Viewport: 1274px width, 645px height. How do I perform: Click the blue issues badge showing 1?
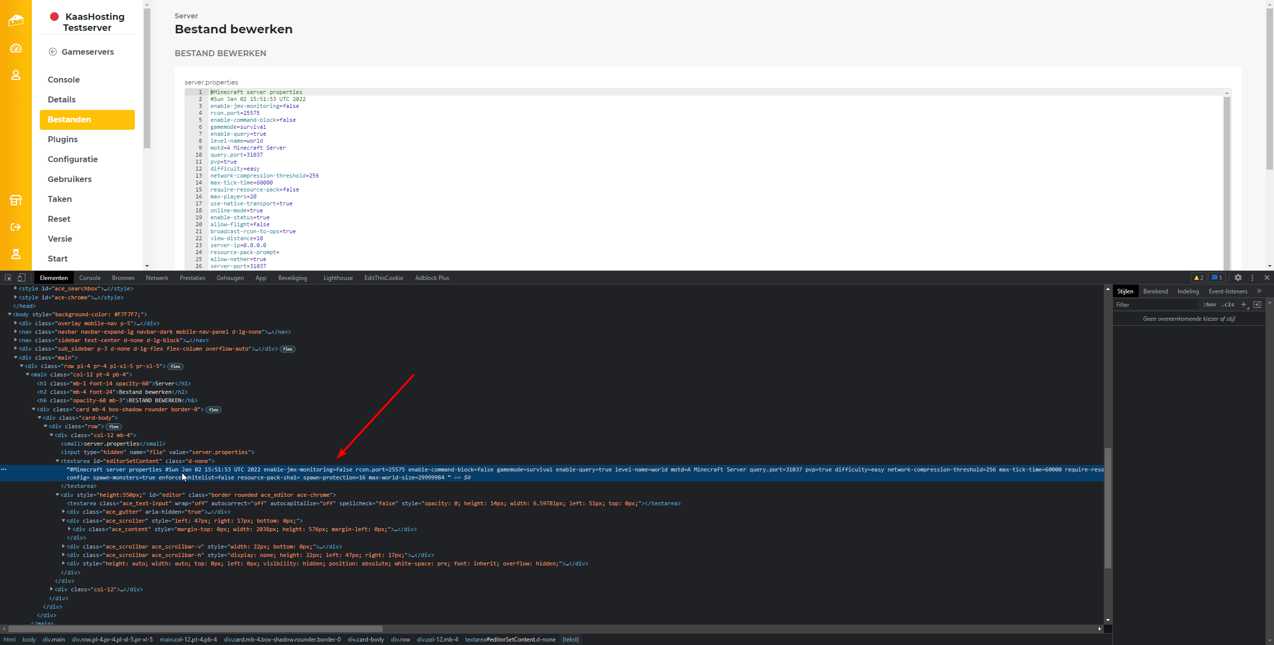1217,278
